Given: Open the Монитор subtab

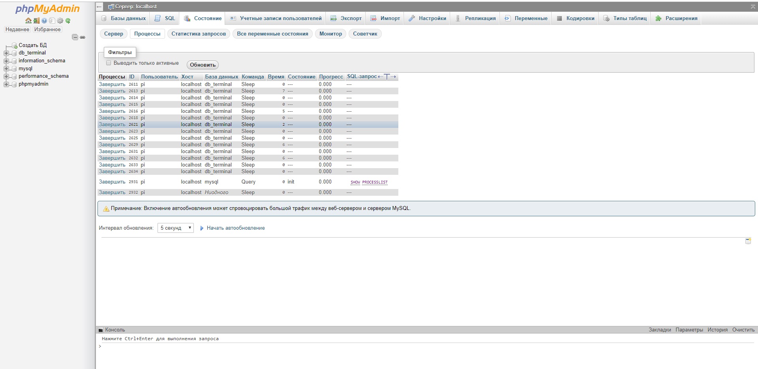Looking at the screenshot, I should [x=330, y=34].
